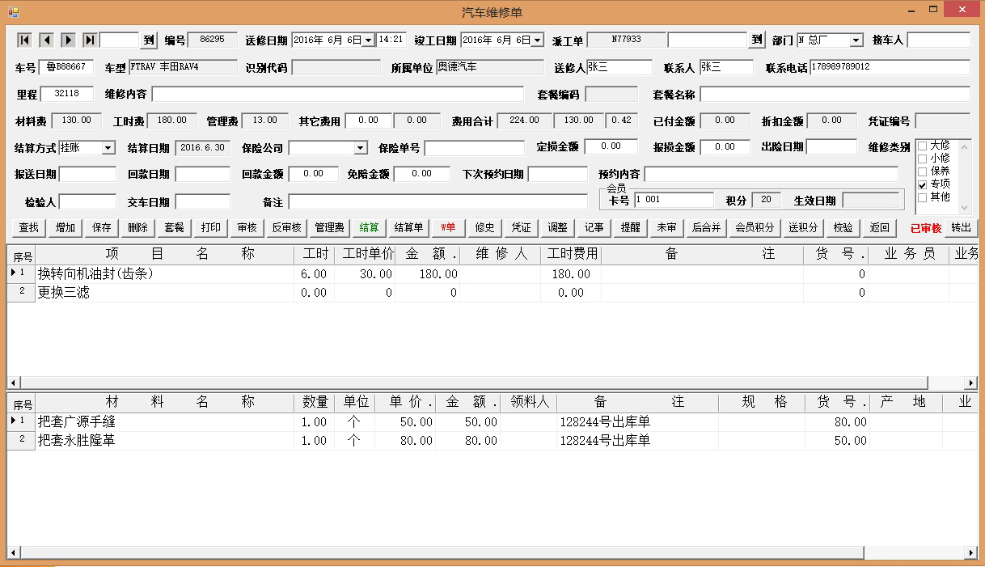Jump to the first record navigation arrow
This screenshot has width=985, height=567.
24,40
